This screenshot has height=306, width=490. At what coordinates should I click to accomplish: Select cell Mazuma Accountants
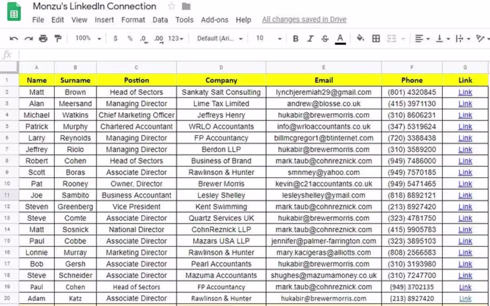221,275
